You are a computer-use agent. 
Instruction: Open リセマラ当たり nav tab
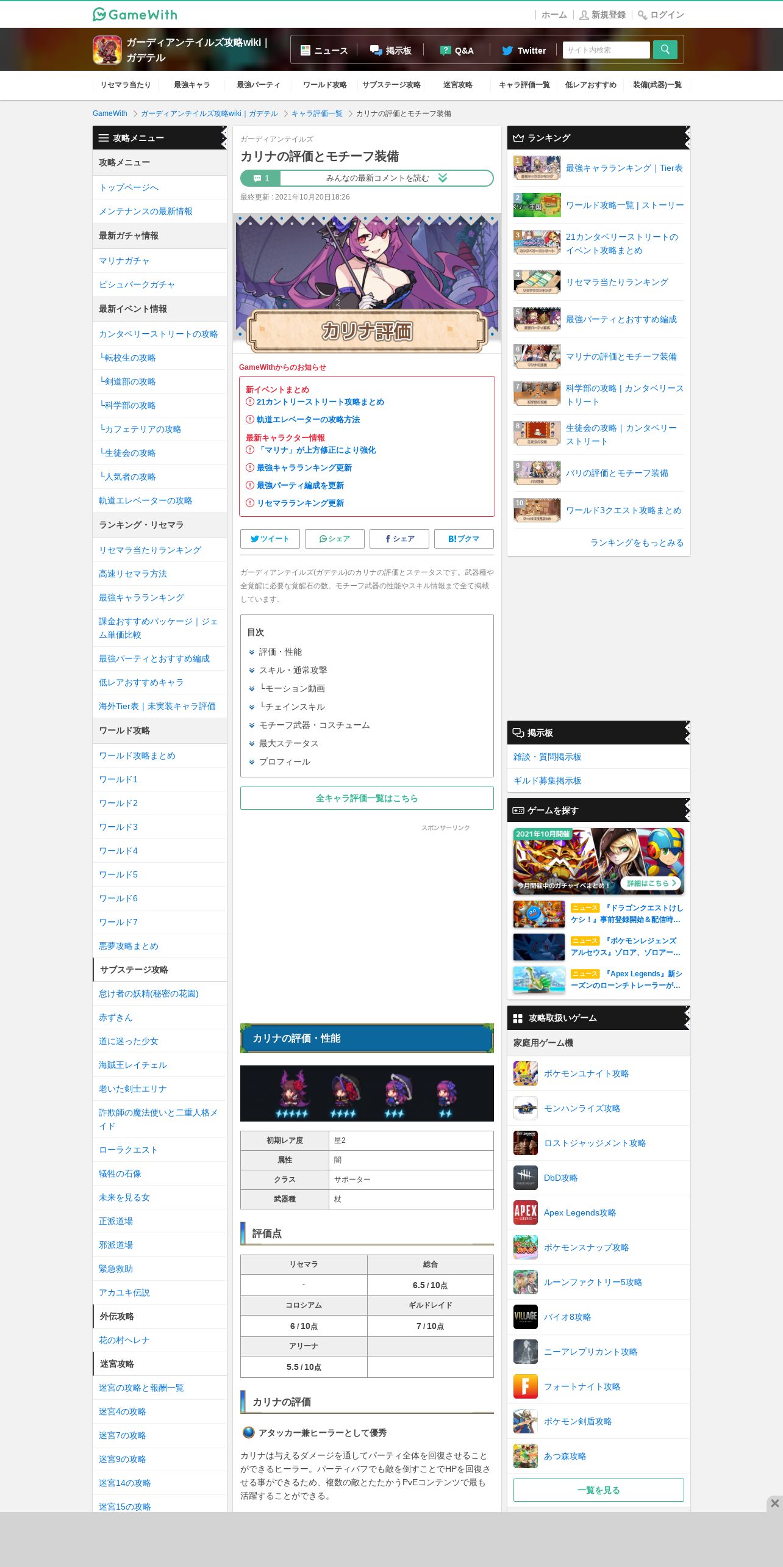126,85
